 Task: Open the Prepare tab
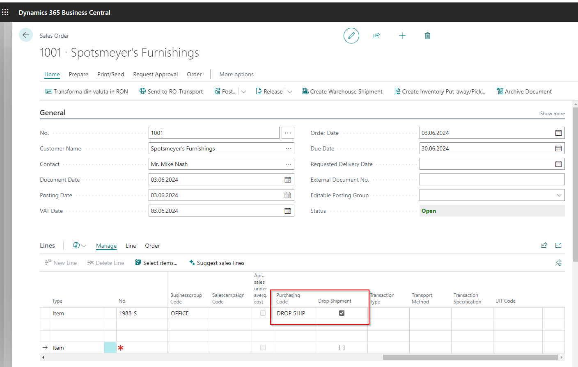click(78, 74)
